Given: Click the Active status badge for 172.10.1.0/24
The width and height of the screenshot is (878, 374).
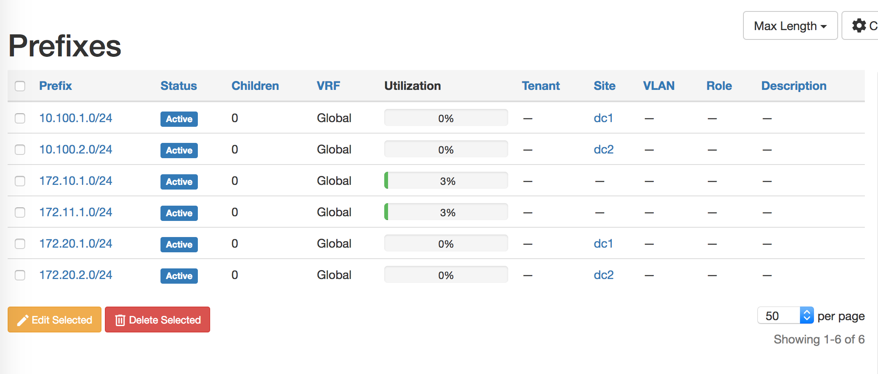Looking at the screenshot, I should pyautogui.click(x=179, y=181).
